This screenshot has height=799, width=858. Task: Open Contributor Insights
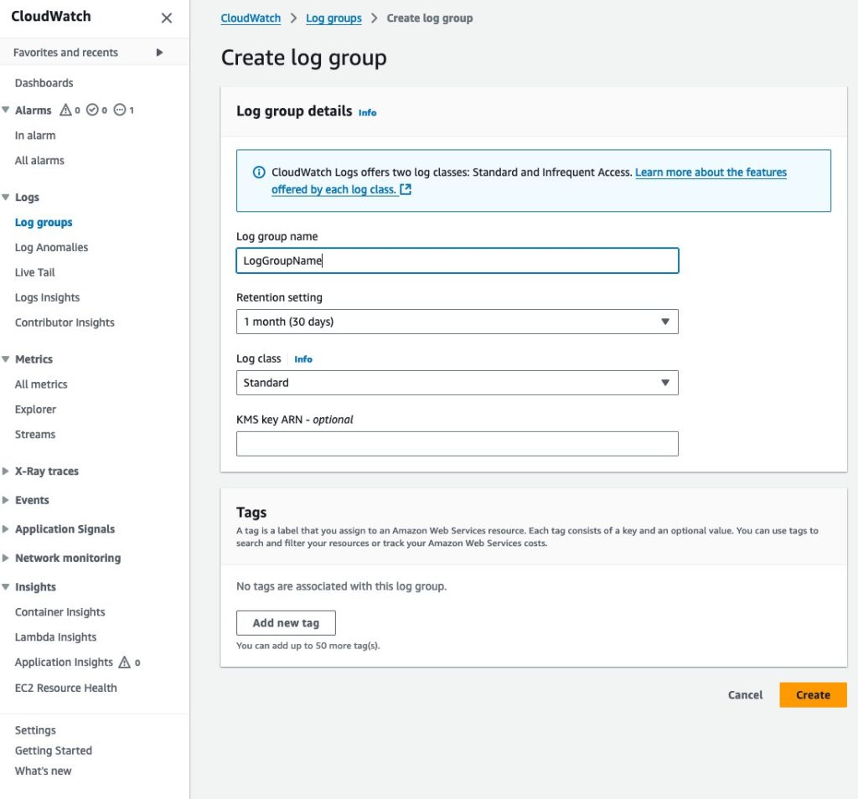[x=65, y=322]
